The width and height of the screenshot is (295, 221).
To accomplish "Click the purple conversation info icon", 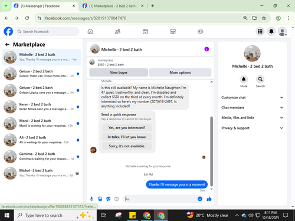I will pos(206,49).
